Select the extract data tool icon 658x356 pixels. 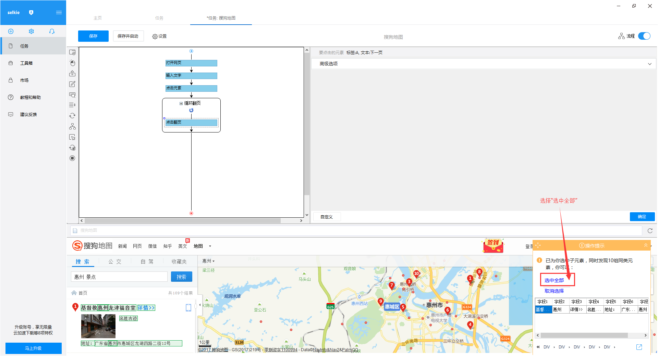[72, 74]
